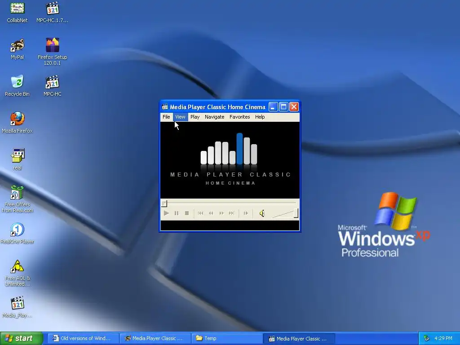Viewport: 460px width, 345px height.
Task: Switch to Old versions of Wind... taskbar button
Action: click(x=83, y=338)
